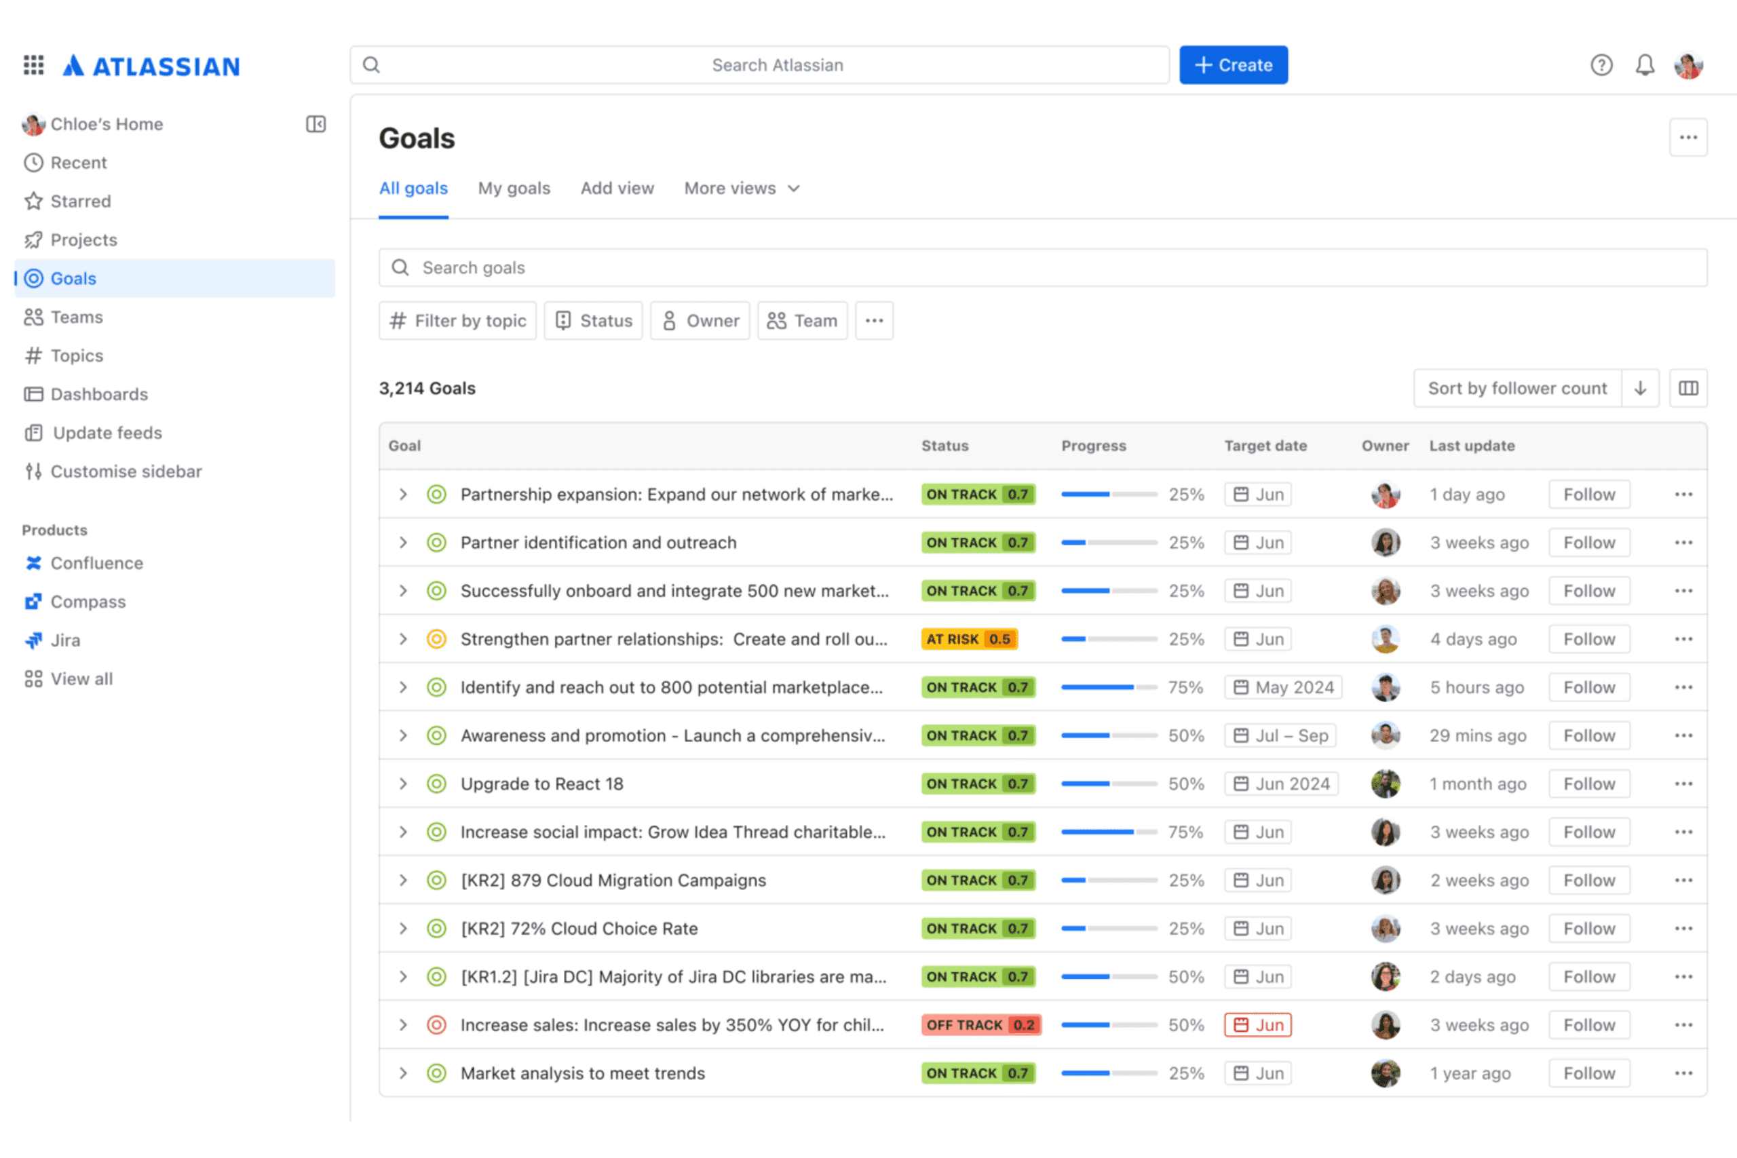Viewport: 1737px width, 1158px height.
Task: Open Filter by topic dropdown
Action: coord(457,320)
